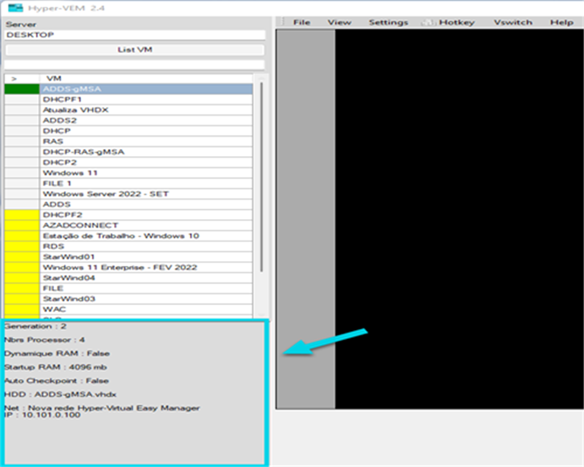Select the WAC virtual machine
The width and height of the screenshot is (584, 467).
pyautogui.click(x=146, y=309)
